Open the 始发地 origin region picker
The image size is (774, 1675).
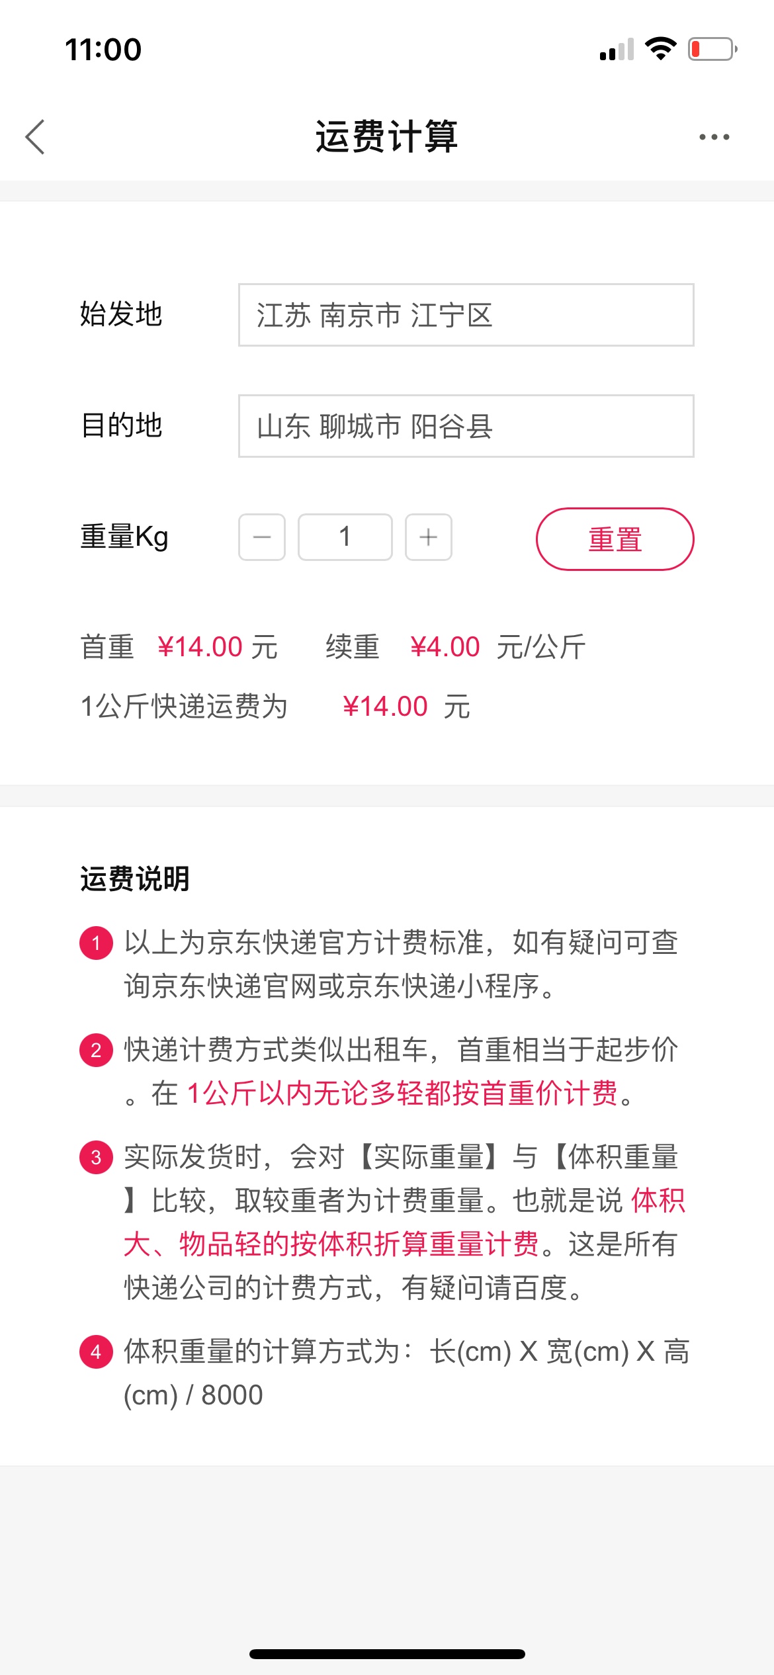pos(466,315)
